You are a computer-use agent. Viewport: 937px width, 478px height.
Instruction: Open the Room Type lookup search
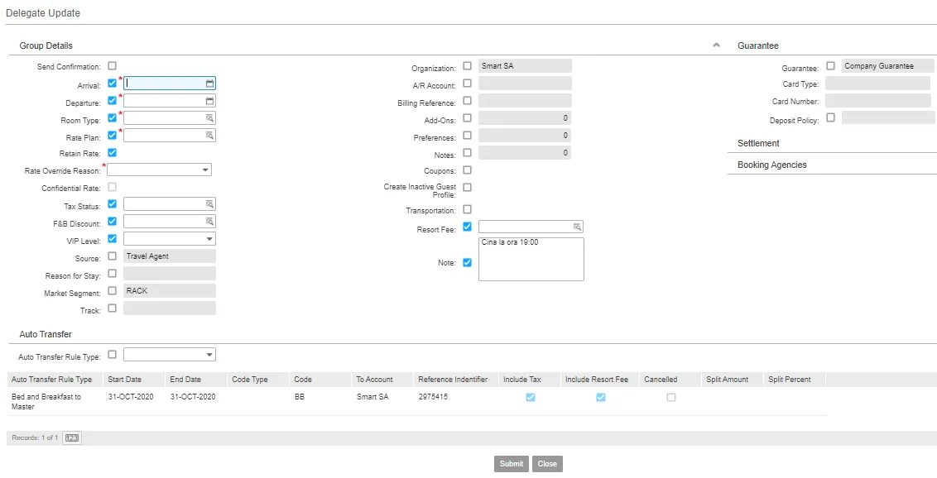[x=209, y=118]
